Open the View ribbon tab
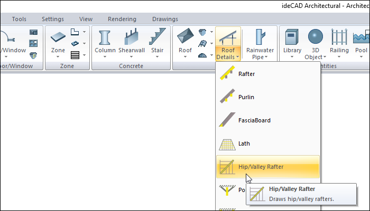This screenshot has height=211, width=370. click(x=86, y=19)
